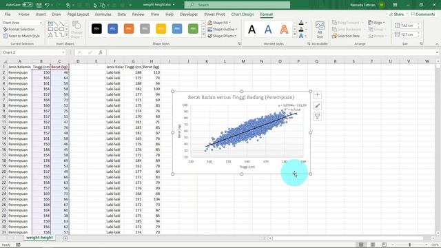This screenshot has width=441, height=248.
Task: Click Format Selection
Action: point(19,29)
